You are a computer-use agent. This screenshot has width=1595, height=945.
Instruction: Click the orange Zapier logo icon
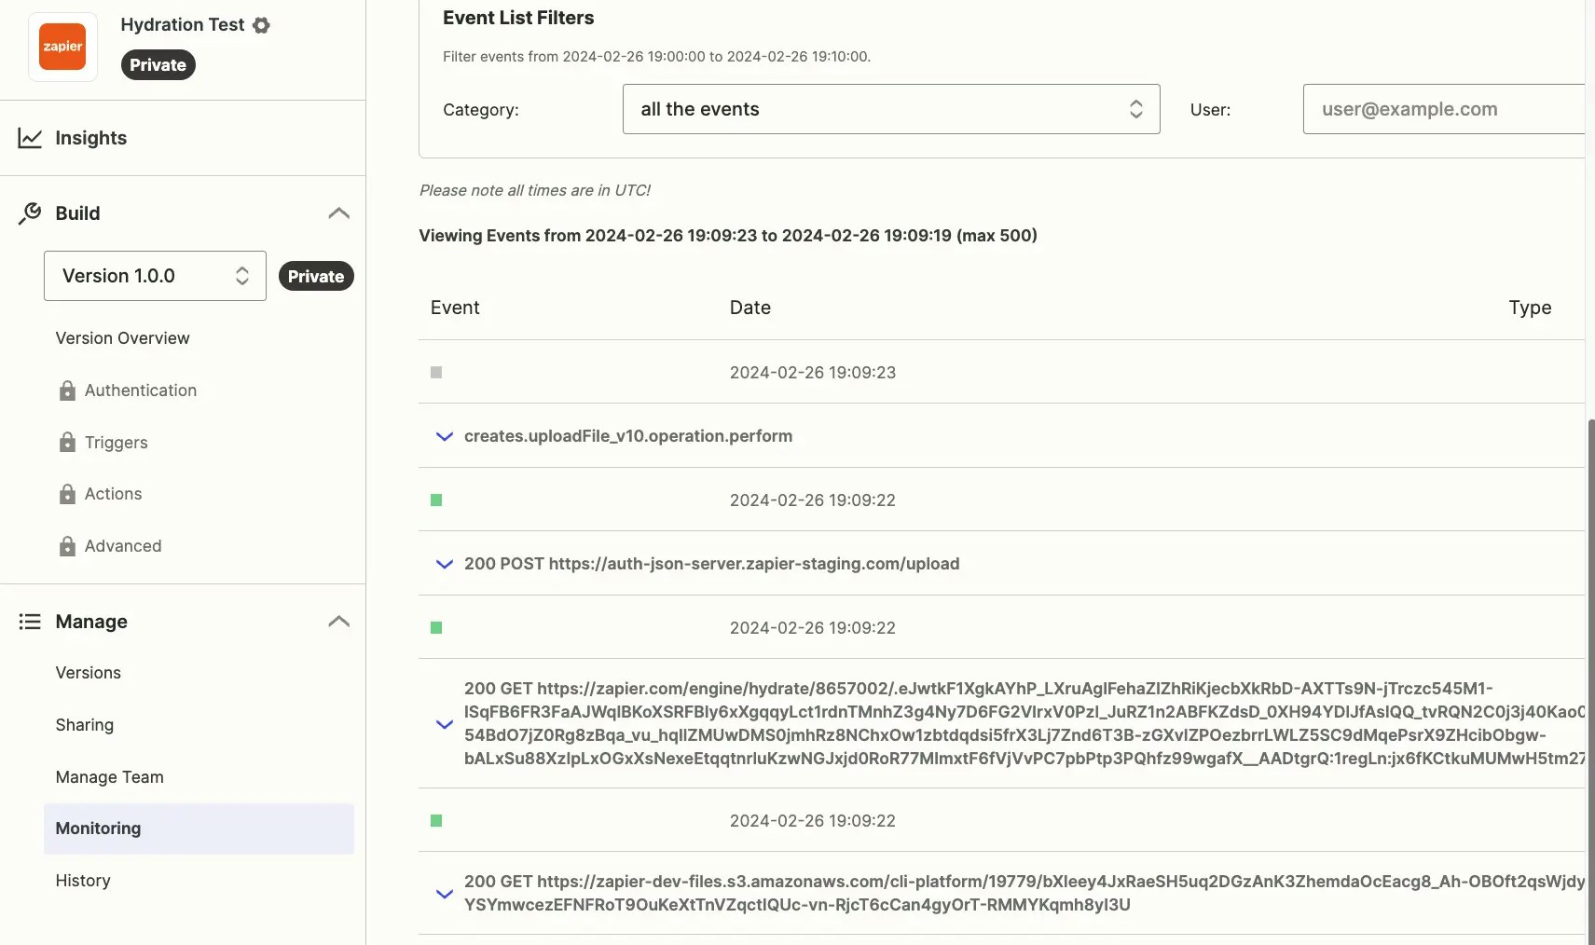pyautogui.click(x=62, y=47)
